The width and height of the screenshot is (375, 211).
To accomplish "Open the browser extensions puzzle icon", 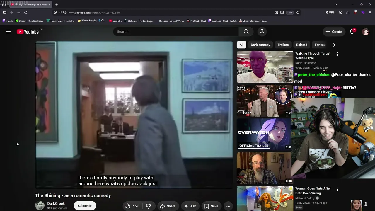I will 348,13.
